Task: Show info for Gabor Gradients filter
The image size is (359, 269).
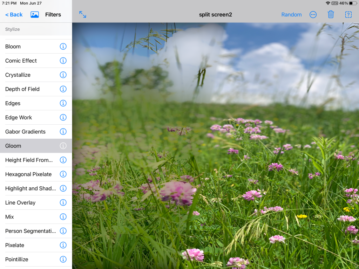Action: click(x=63, y=132)
